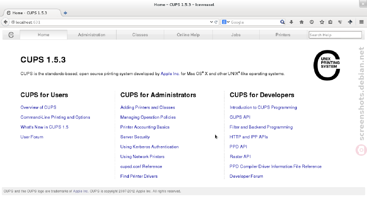Open Introduction to CUPS Programming link

tap(263, 107)
